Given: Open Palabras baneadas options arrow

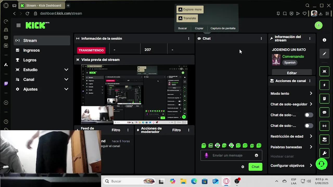Looking at the screenshot, I should (x=311, y=147).
